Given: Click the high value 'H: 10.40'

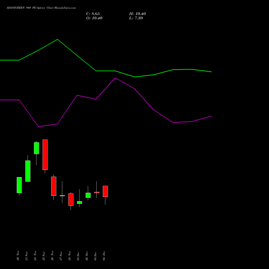Looking at the screenshot, I should click(138, 14).
